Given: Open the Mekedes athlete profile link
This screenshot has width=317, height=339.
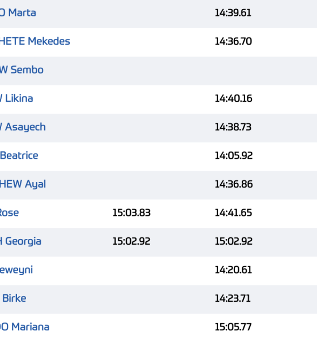Looking at the screenshot, I should 35,41.
